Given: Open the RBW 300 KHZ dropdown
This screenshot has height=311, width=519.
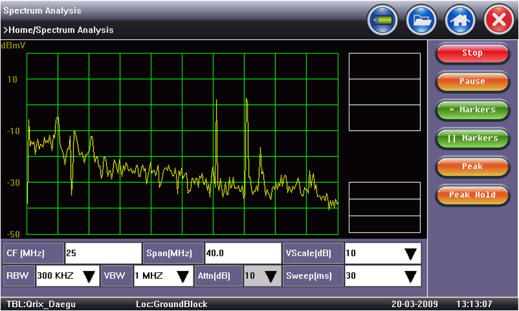Looking at the screenshot, I should click(x=68, y=276).
